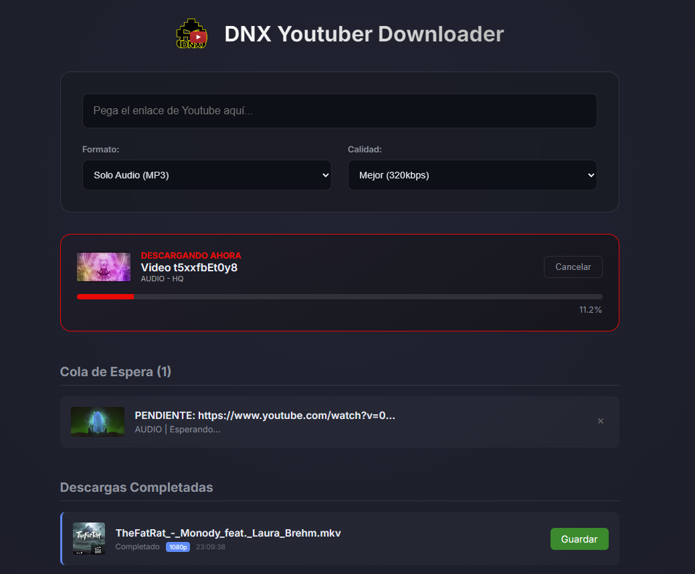The width and height of the screenshot is (695, 574).
Task: Click the Calidad: label
Action: (365, 149)
